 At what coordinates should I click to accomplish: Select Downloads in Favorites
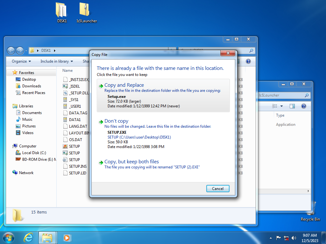pos(32,86)
